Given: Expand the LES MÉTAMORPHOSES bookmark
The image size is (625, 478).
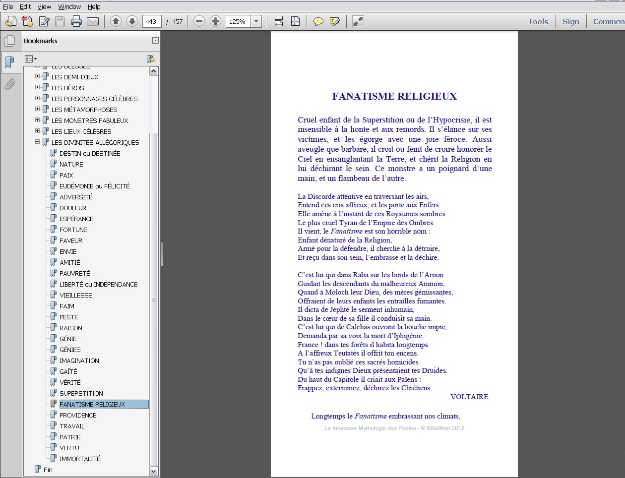Looking at the screenshot, I should pos(37,109).
